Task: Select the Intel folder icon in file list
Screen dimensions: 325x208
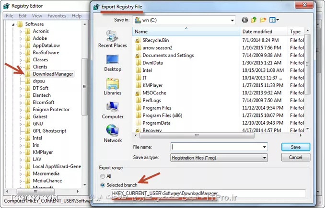Action: 138,70
